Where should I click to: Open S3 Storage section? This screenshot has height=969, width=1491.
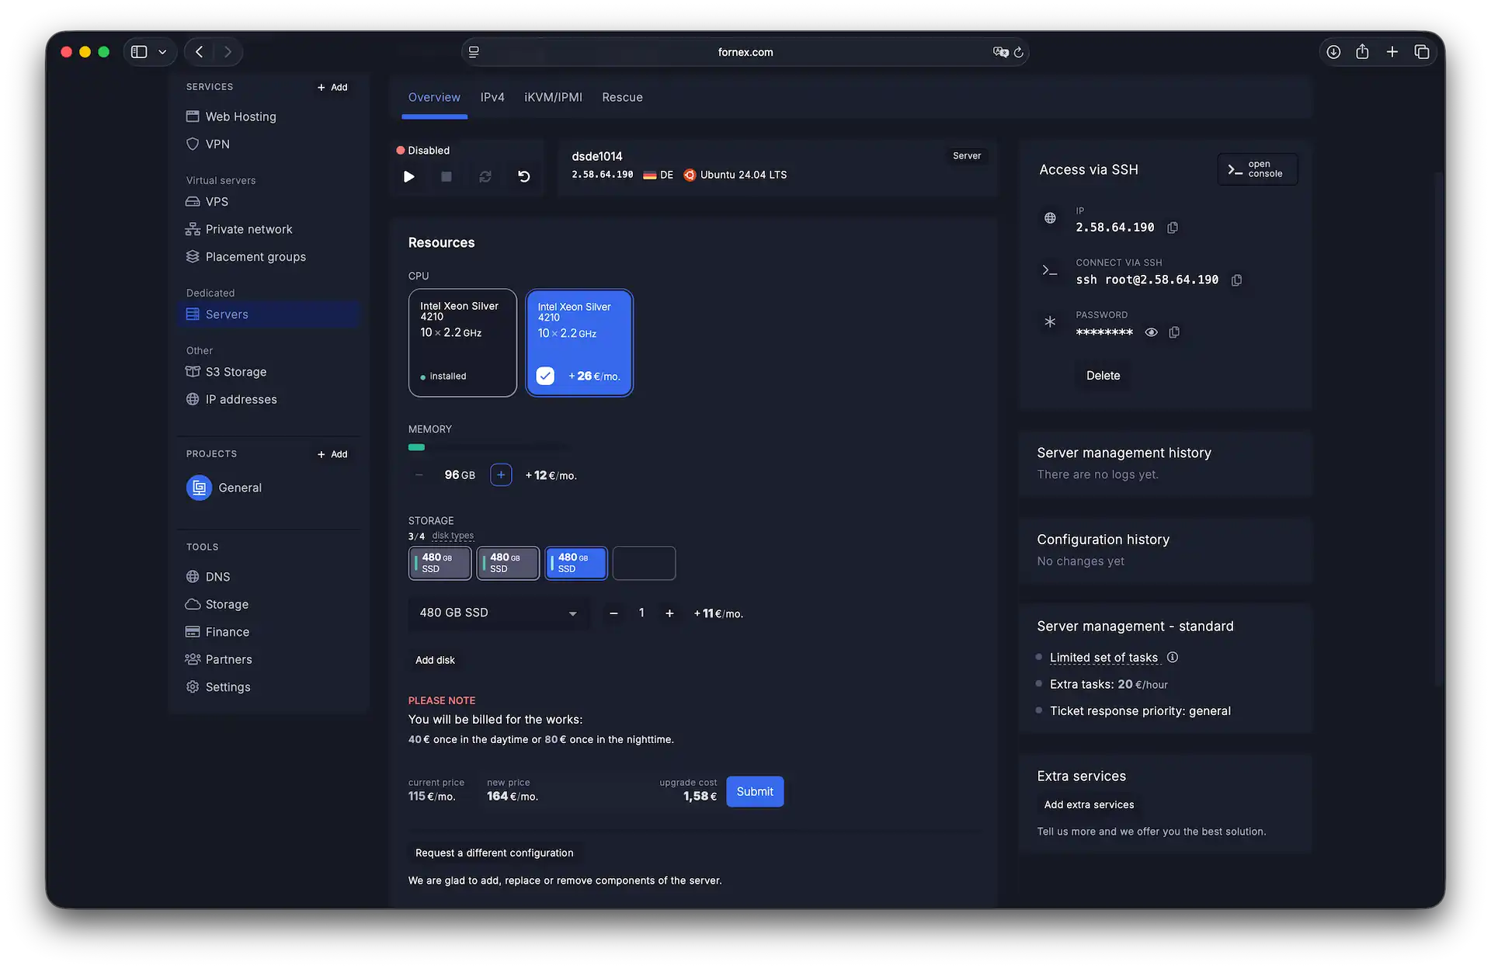coord(226,372)
